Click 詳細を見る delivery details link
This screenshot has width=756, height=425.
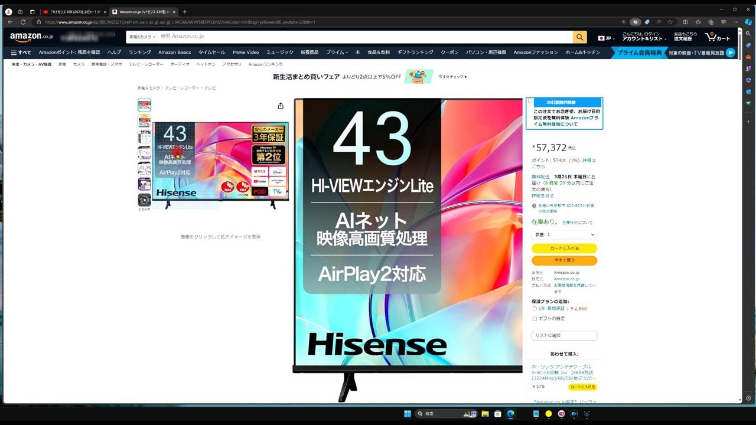pyautogui.click(x=543, y=195)
